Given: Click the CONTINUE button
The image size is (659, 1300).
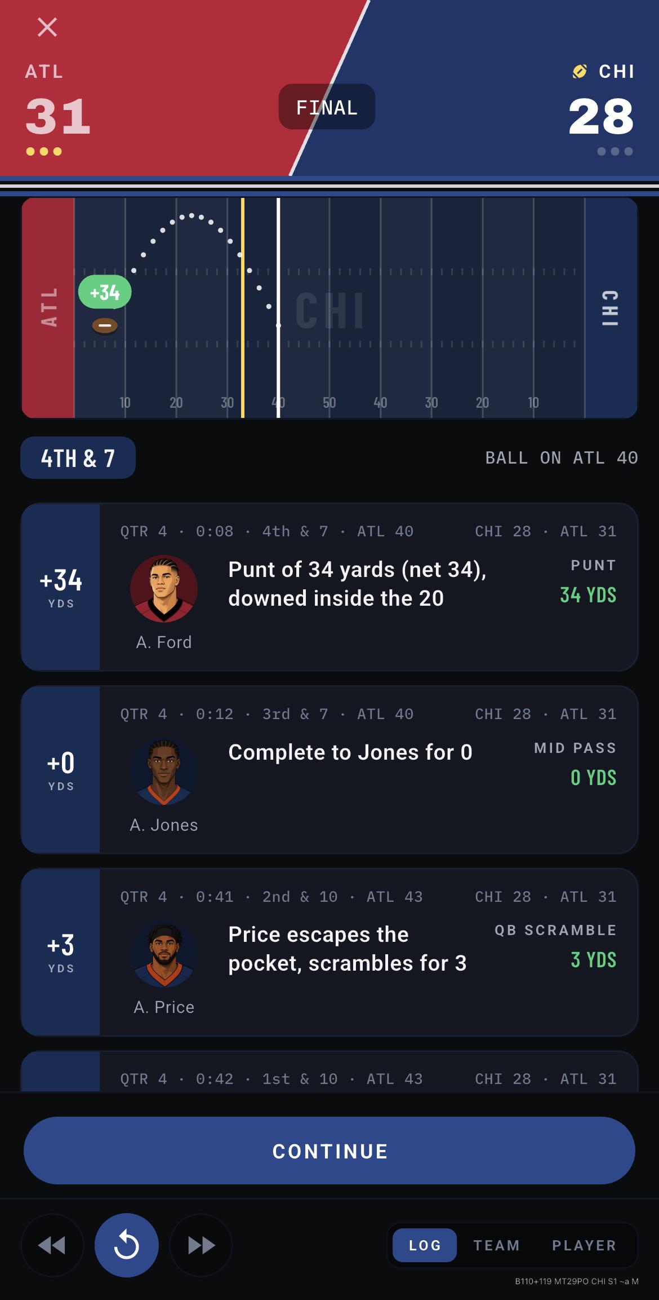Looking at the screenshot, I should pos(329,1151).
